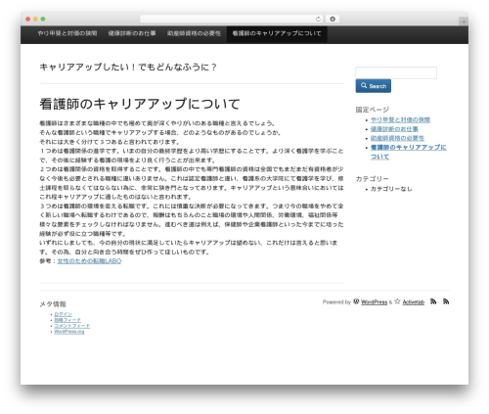This screenshot has width=489, height=414.
Task: Open the last RSS feed icon in footer
Action: [446, 301]
